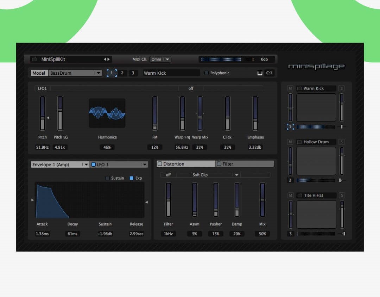This screenshot has width=380, height=297.
Task: Click the preset browser arrows beside MiniSpillKit
Action: [107, 60]
